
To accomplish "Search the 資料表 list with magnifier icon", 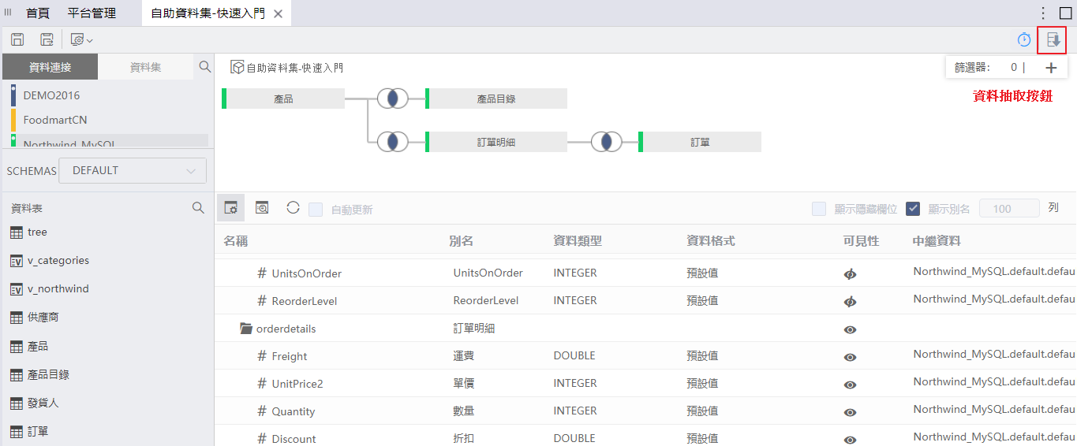I will click(x=199, y=208).
